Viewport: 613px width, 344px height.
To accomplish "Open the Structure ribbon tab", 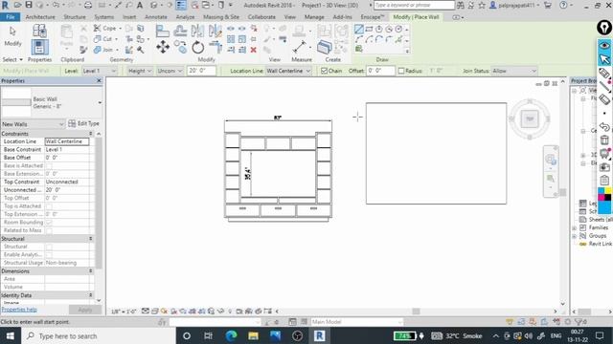I will pyautogui.click(x=75, y=17).
